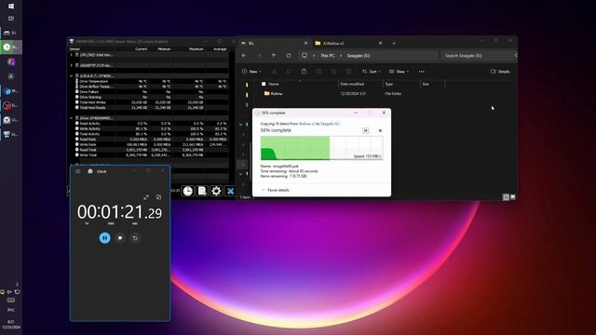The image size is (596, 335).
Task: Click the Paste clipboard icon in Explorer toolbar
Action: 304,72
